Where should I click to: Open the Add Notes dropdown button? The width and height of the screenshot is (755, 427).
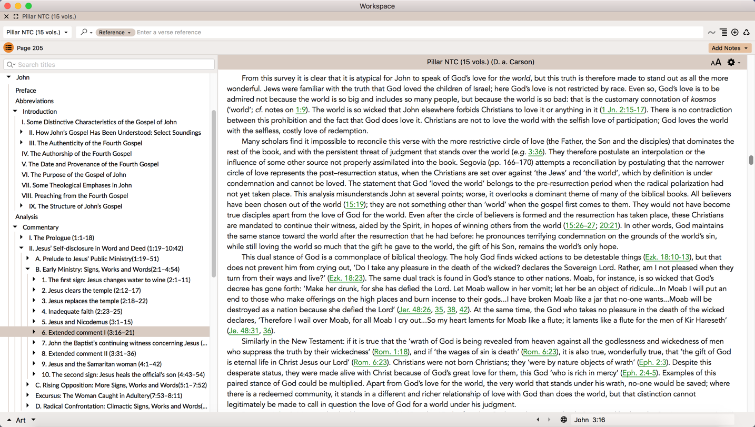coord(730,48)
